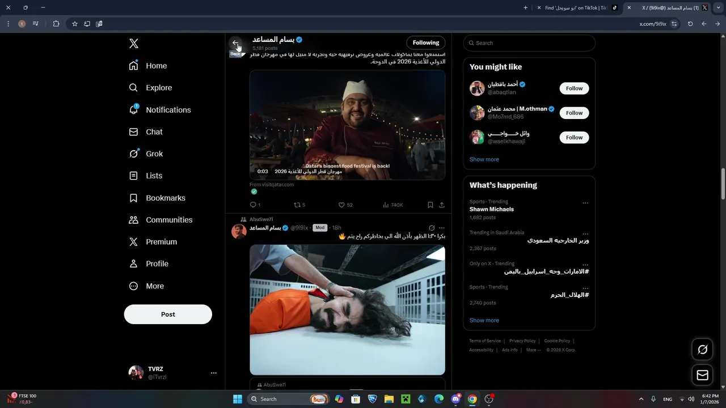Bookmark the Qatar food festival post
Viewport: 726px width, 408px height.
(430, 205)
